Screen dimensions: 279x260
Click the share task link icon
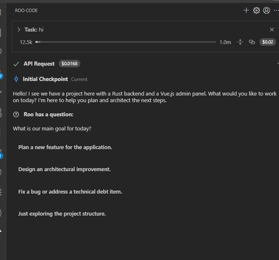tap(252, 42)
